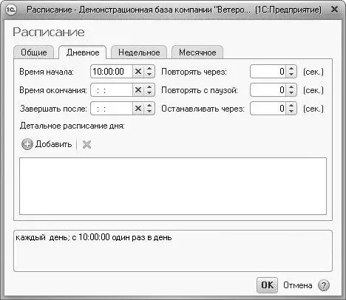Click inside the Повторять через input
346x300 pixels.
pyautogui.click(x=268, y=72)
